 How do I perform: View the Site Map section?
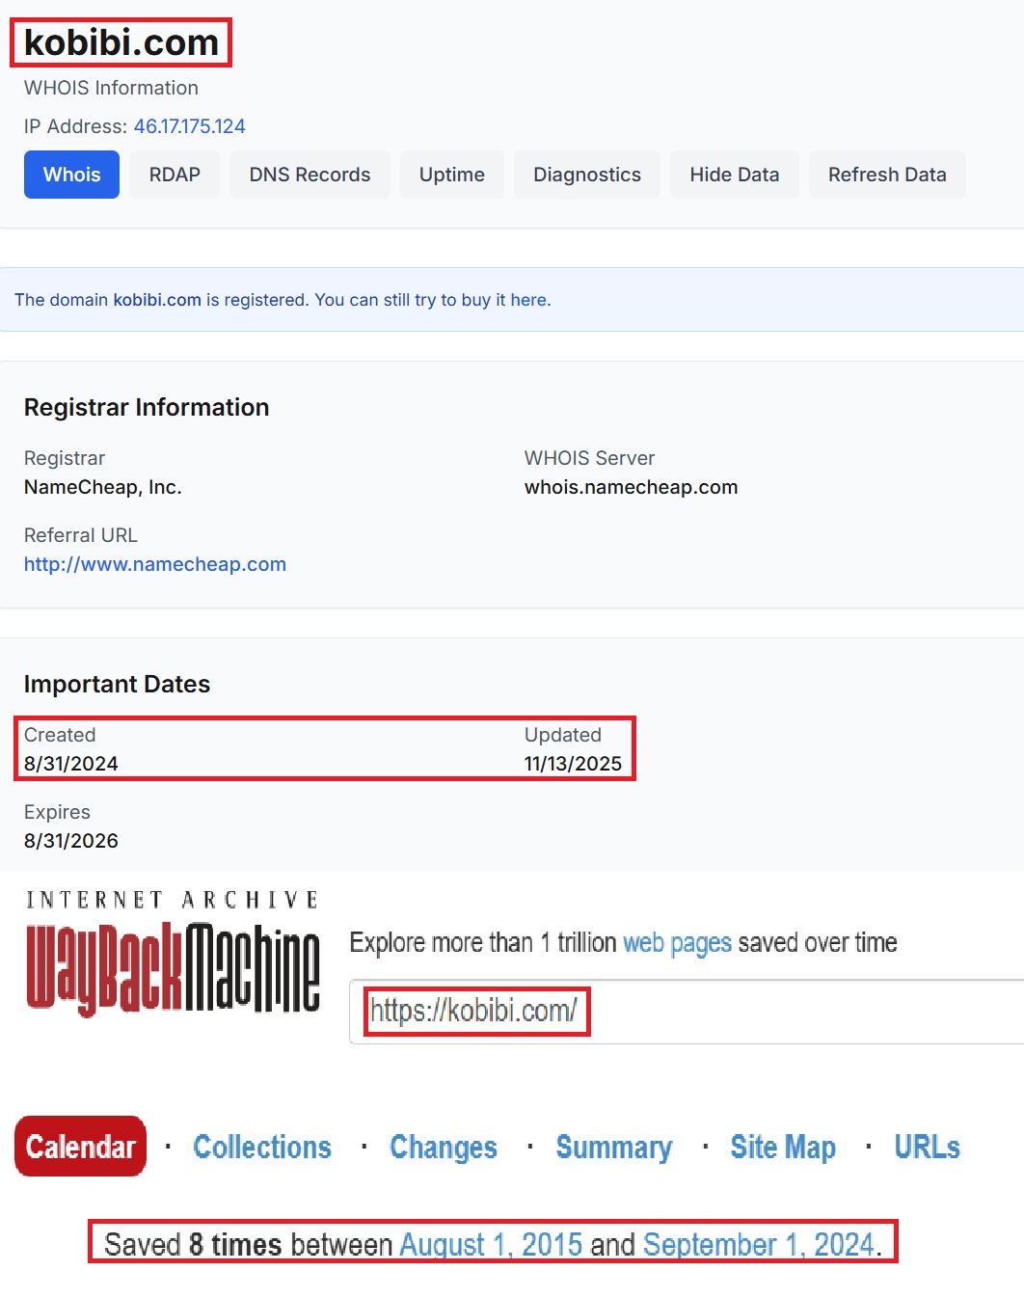click(783, 1147)
